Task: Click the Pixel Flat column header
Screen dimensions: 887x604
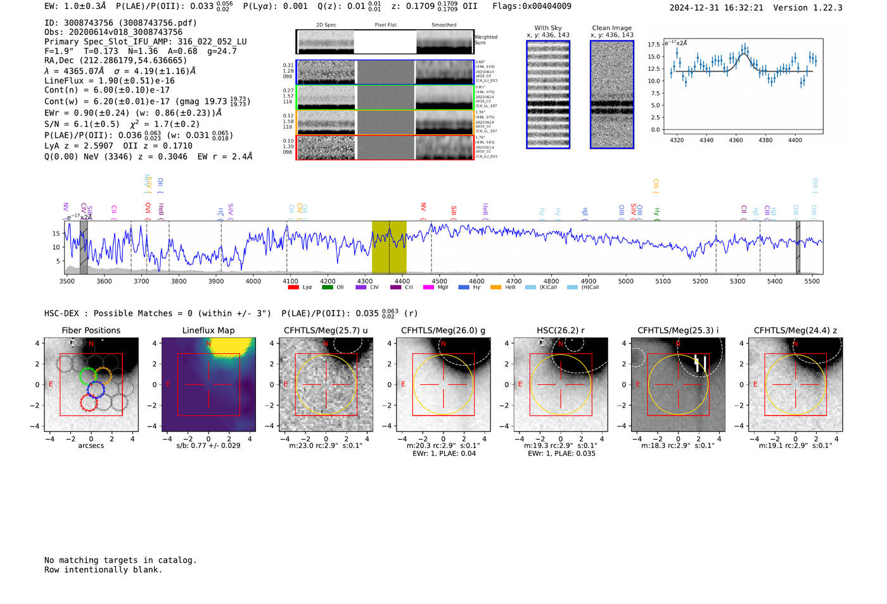Action: [385, 25]
